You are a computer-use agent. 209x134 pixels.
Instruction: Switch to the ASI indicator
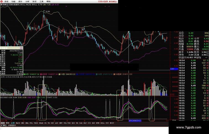57,123
